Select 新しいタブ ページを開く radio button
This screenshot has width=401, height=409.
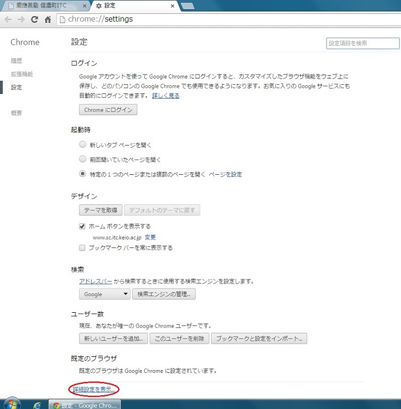[82, 144]
